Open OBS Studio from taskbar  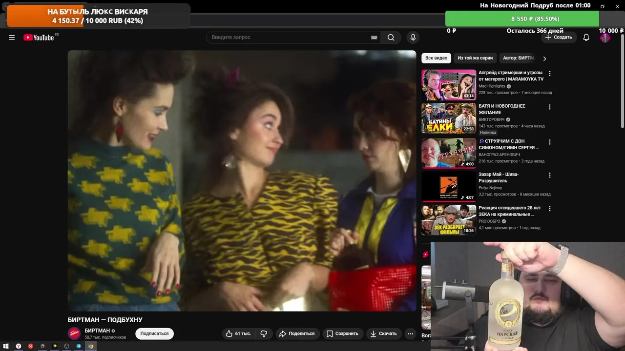click(x=66, y=346)
